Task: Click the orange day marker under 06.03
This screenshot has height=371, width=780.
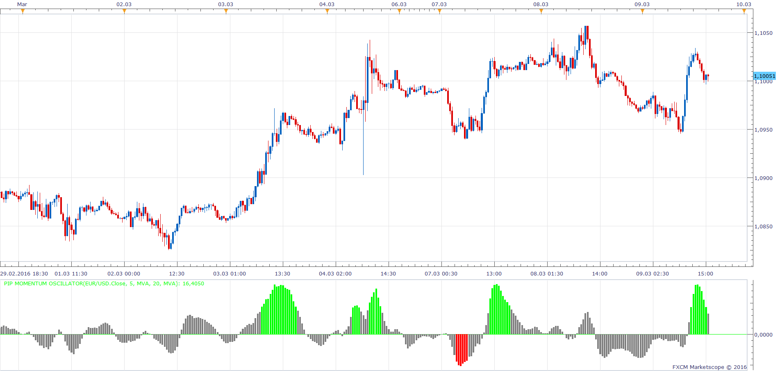Action: [x=399, y=11]
